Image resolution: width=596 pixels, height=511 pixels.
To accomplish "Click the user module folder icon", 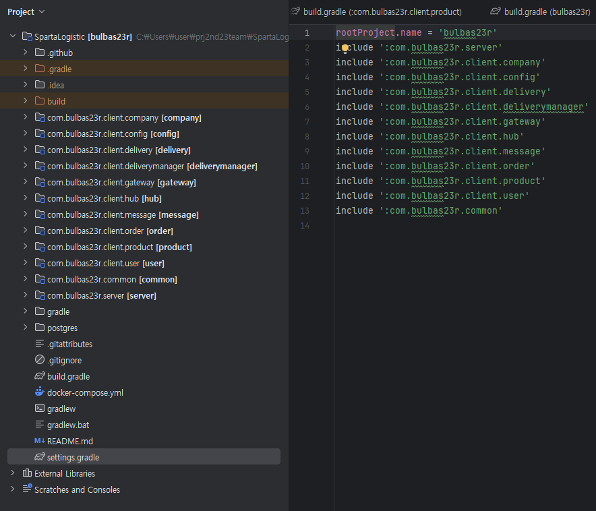I will click(x=40, y=263).
